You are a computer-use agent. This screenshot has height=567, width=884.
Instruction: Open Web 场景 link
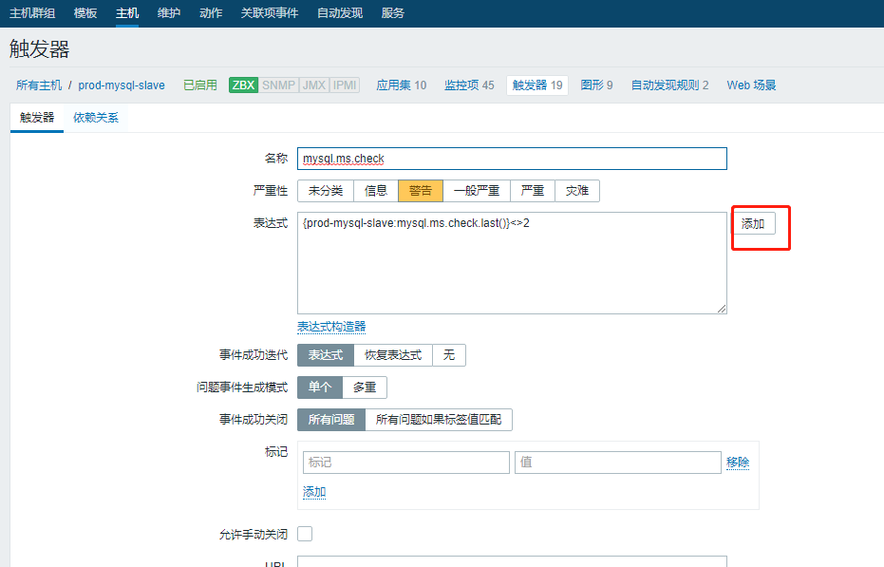(x=751, y=85)
